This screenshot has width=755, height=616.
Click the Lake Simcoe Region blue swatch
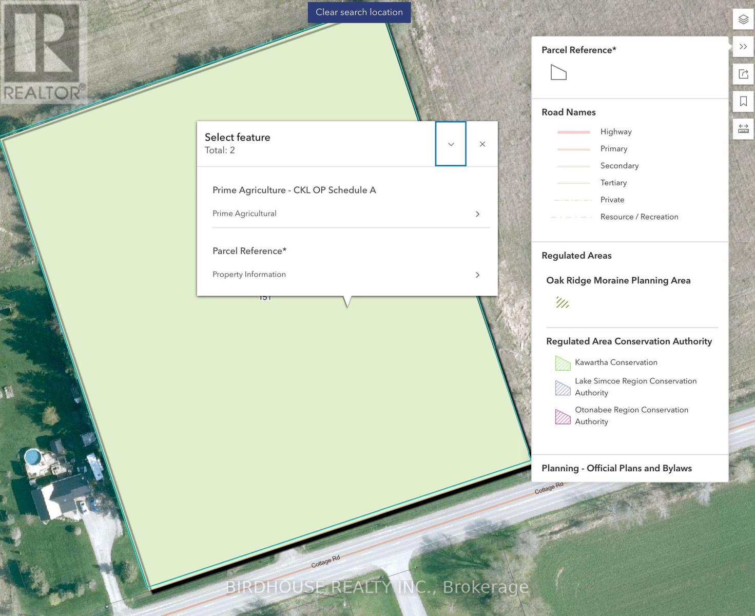pyautogui.click(x=563, y=388)
